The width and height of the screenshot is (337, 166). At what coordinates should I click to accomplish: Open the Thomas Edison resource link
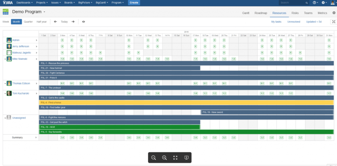point(21,83)
